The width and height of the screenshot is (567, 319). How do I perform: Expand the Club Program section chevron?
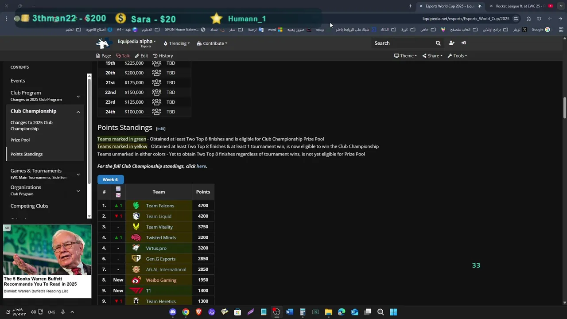pyautogui.click(x=78, y=96)
